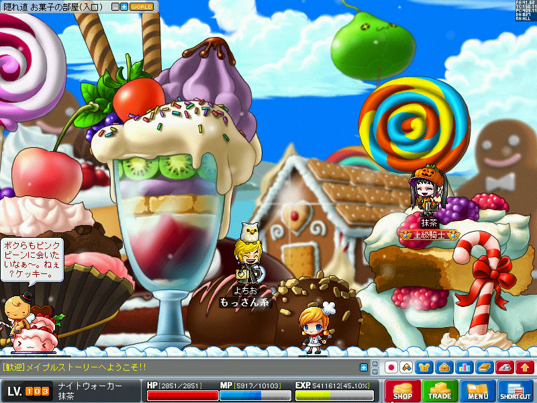Click the もっさん系 guild name tag
The height and width of the screenshot is (403, 537).
(x=245, y=302)
